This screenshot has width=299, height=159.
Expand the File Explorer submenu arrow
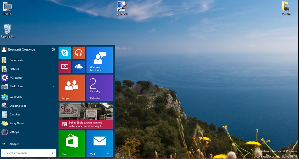point(53,87)
